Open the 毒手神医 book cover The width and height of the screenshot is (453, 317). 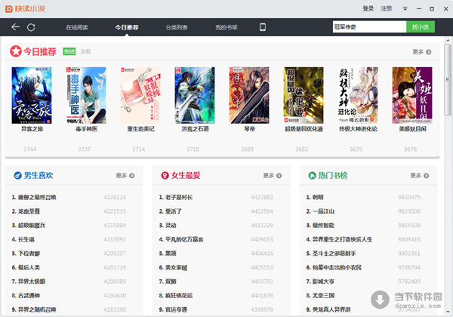pos(86,95)
